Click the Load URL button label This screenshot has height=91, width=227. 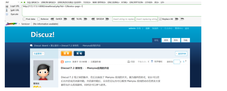coord(15,6)
